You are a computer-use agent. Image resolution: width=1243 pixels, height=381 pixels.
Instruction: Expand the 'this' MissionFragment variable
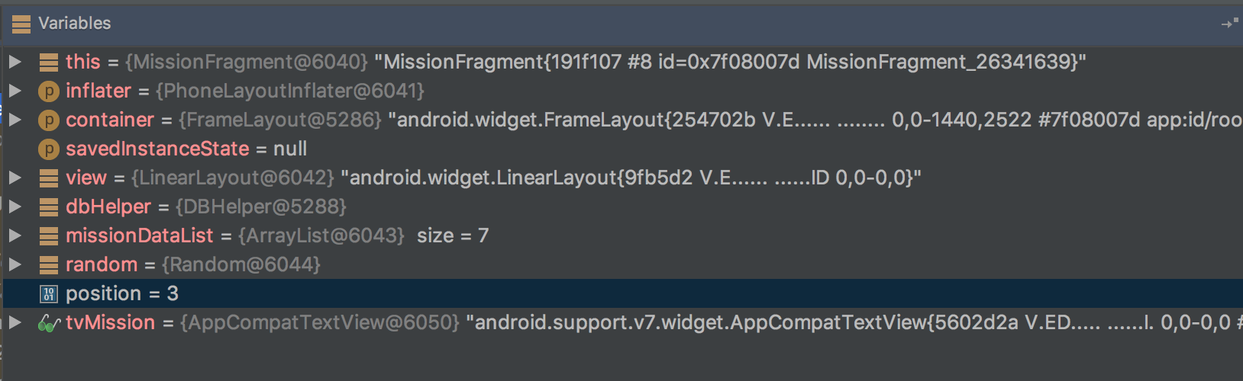[15, 62]
